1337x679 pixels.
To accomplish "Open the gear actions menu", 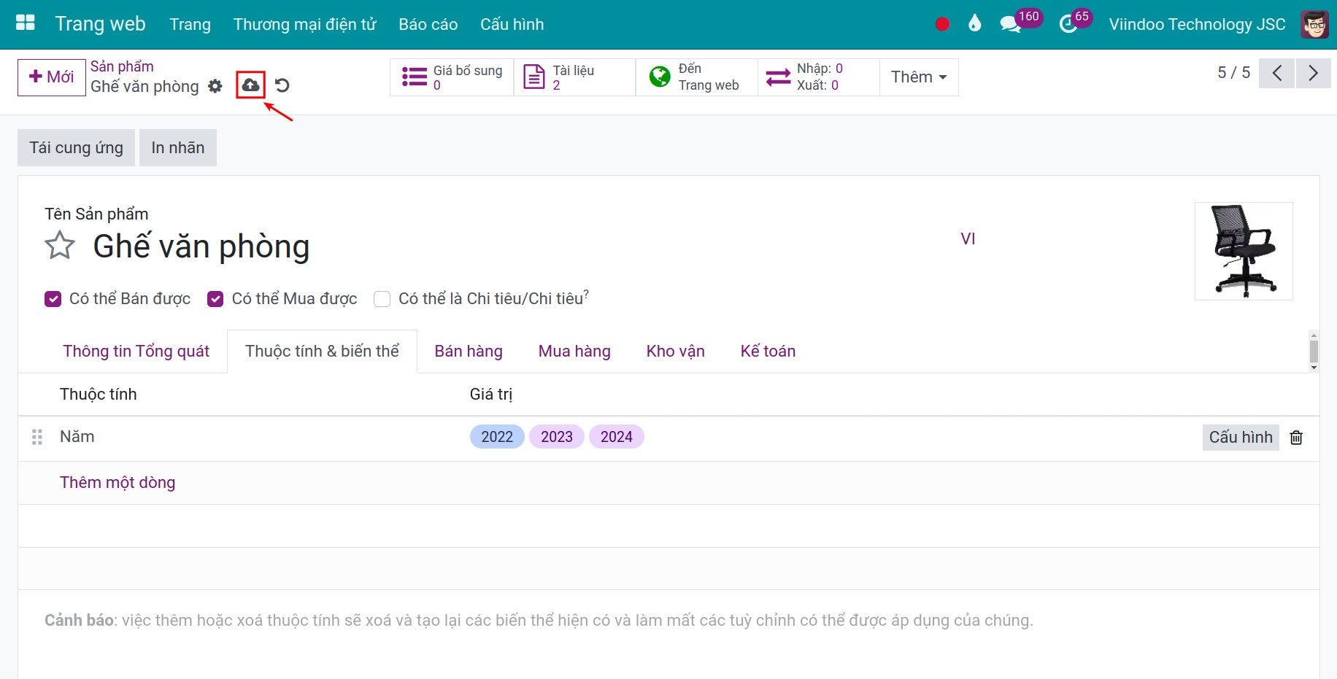I will [215, 86].
